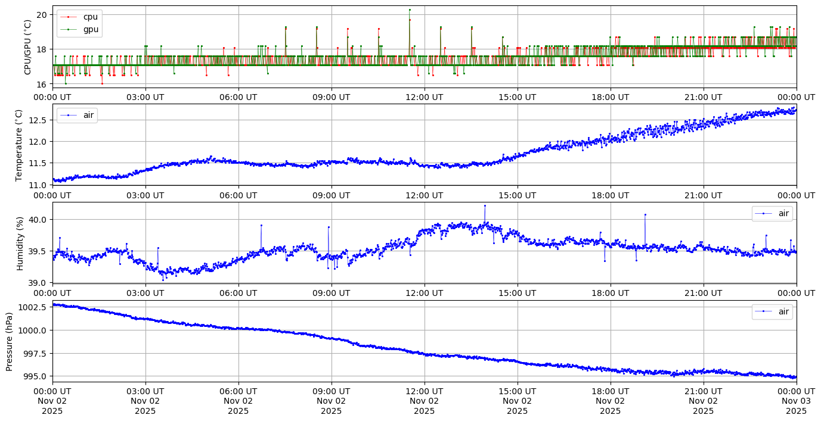Click the tallest GPU spike above 20°C
This screenshot has width=821, height=421.
pyautogui.click(x=410, y=10)
